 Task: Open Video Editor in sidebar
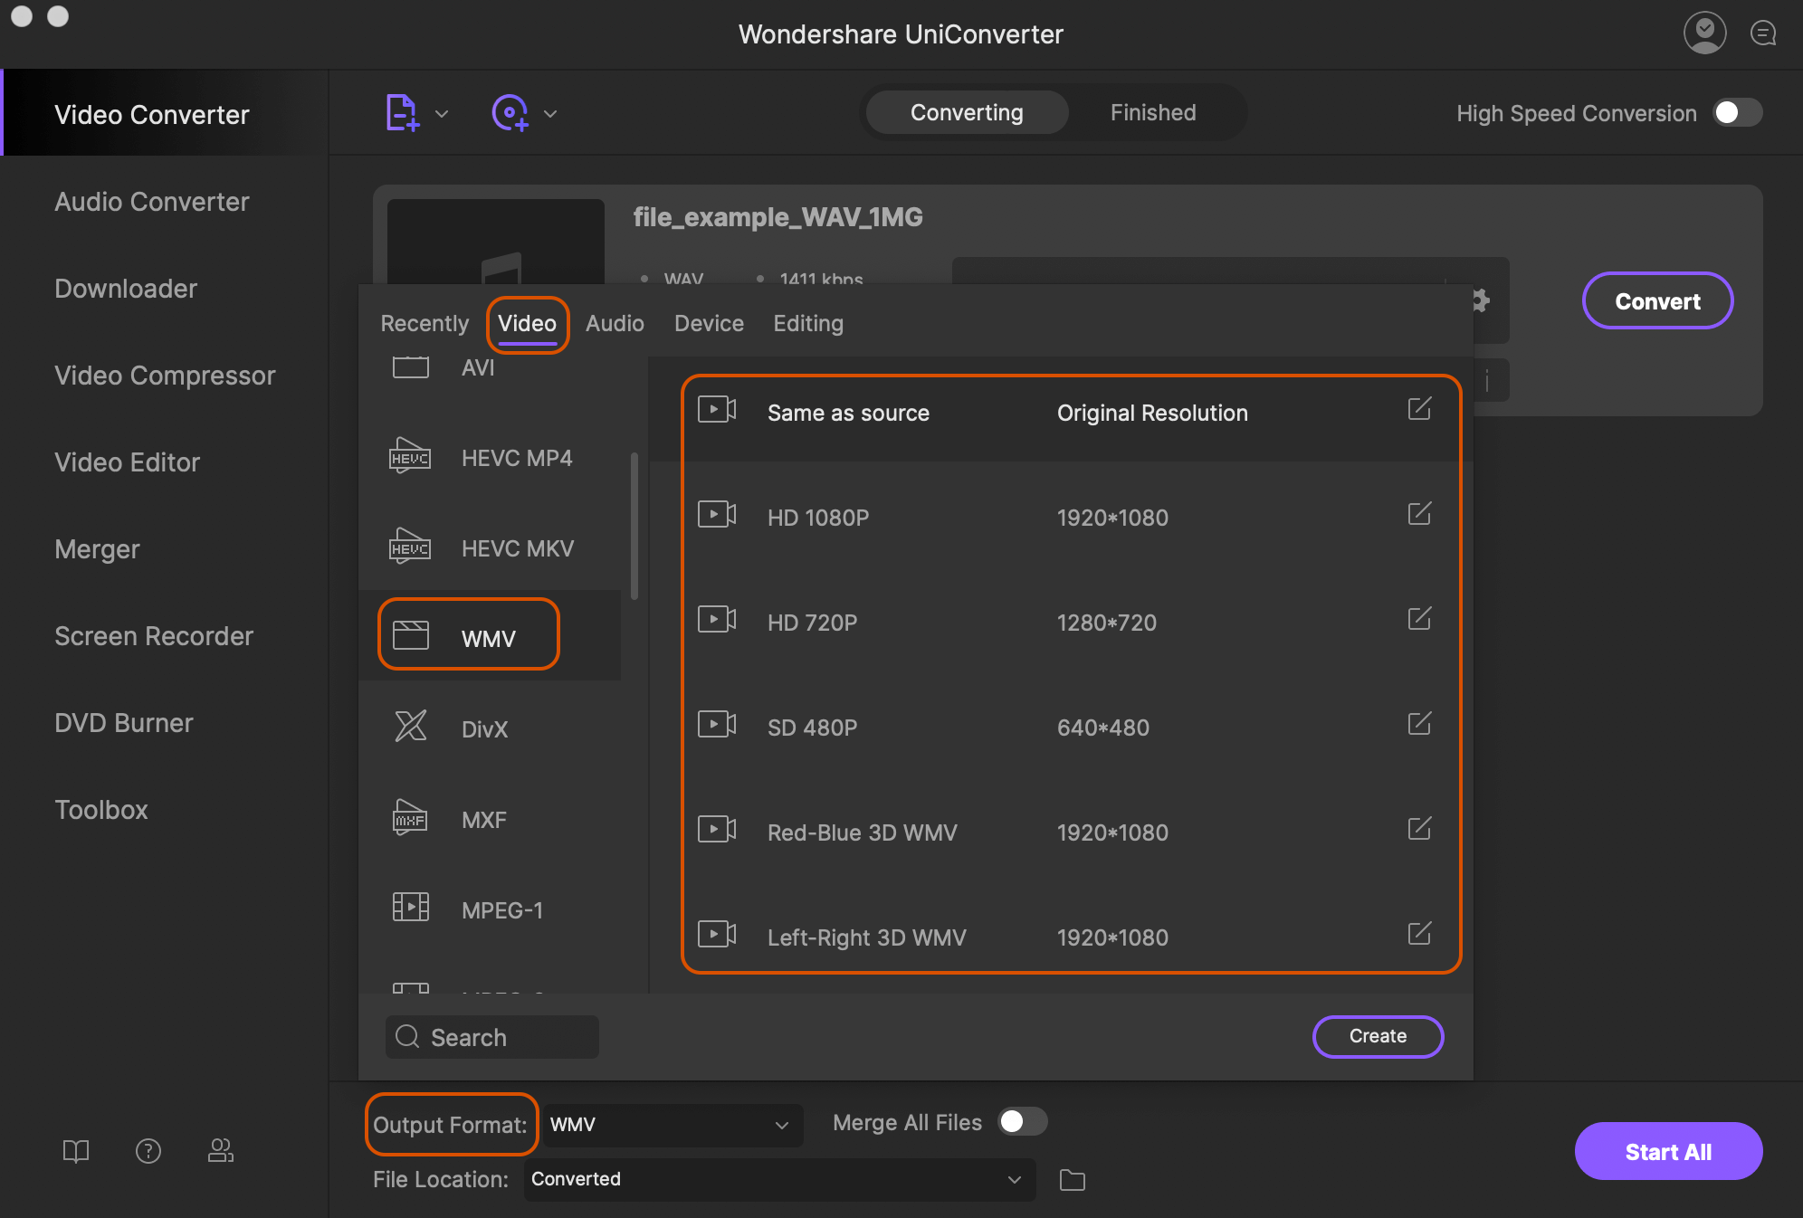[127, 462]
